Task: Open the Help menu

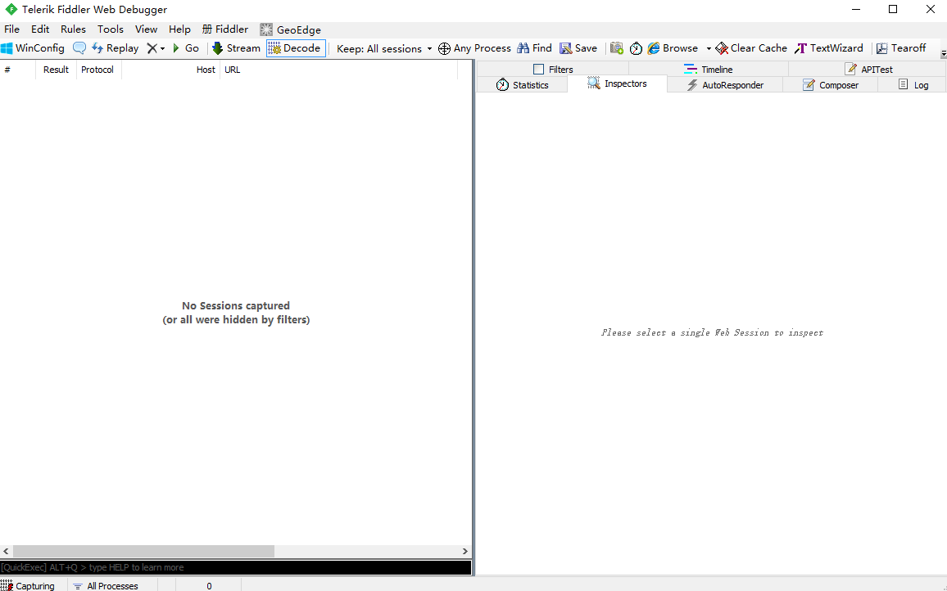Action: pyautogui.click(x=179, y=29)
